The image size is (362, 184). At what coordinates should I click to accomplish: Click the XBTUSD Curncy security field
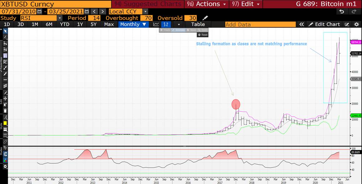tap(56, 4)
